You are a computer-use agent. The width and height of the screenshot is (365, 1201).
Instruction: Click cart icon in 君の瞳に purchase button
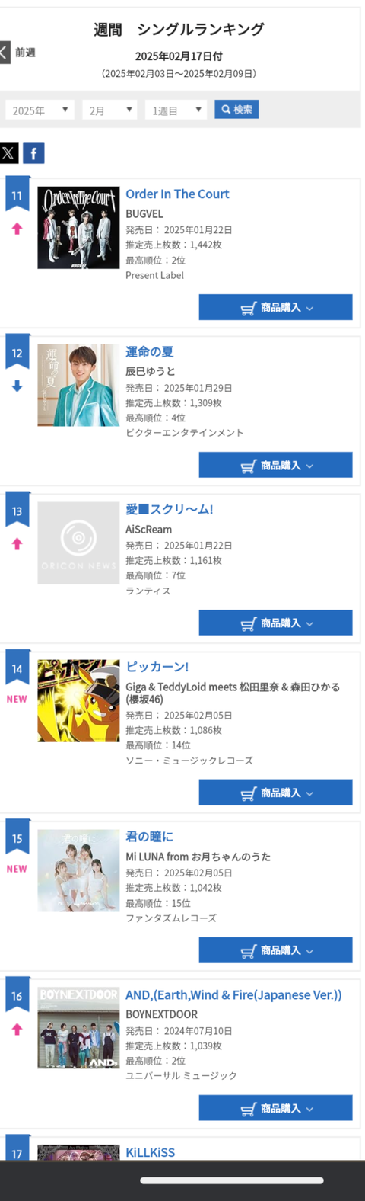click(x=248, y=950)
